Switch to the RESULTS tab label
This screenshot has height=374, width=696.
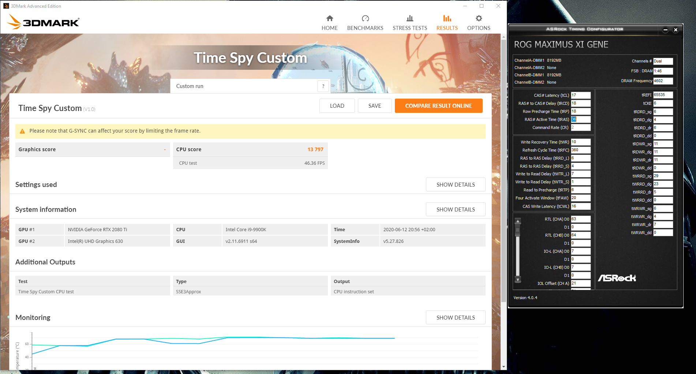[x=447, y=28]
